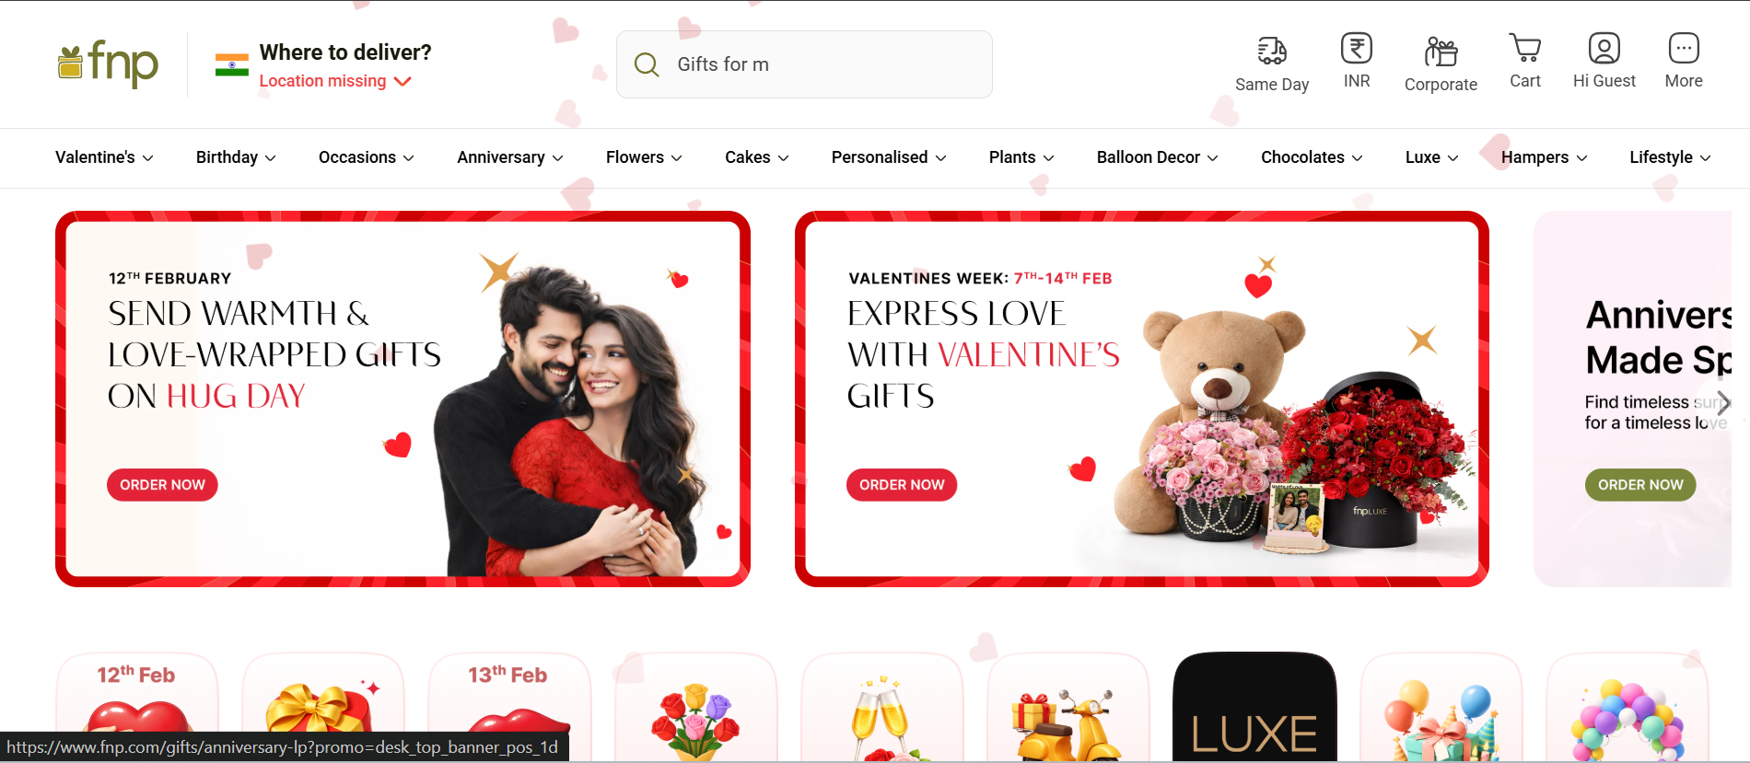Screen dimensions: 1750x763
Task: Click the INR currency icon
Action: [1357, 48]
